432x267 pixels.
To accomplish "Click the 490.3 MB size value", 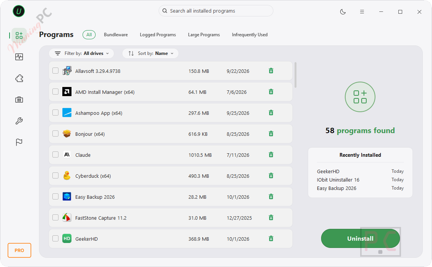I will click(199, 176).
